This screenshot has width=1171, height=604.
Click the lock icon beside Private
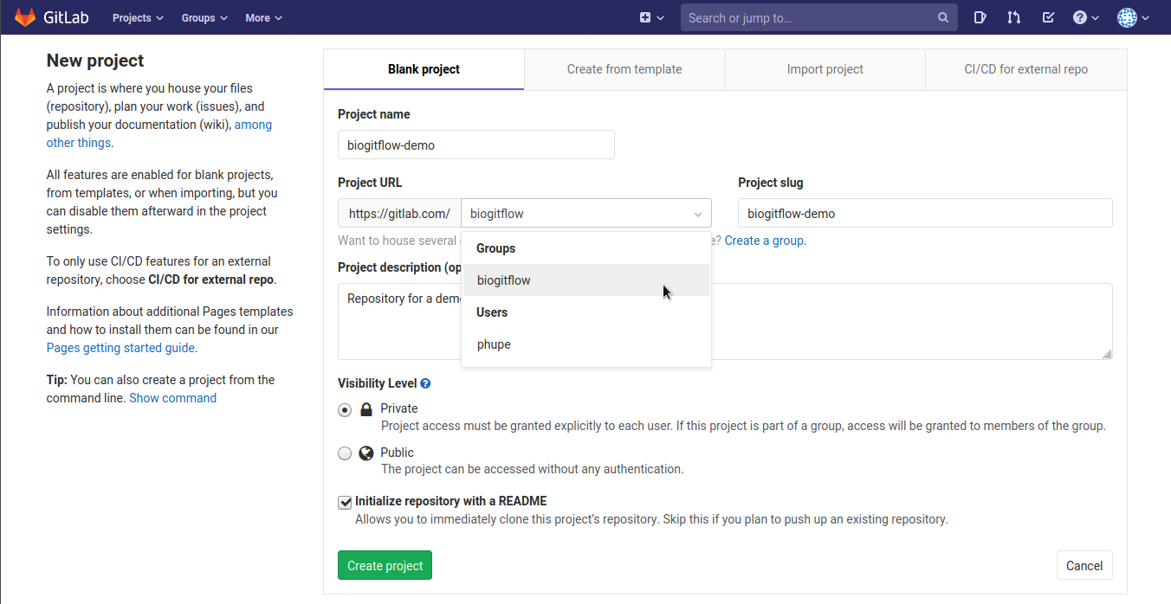[366, 409]
